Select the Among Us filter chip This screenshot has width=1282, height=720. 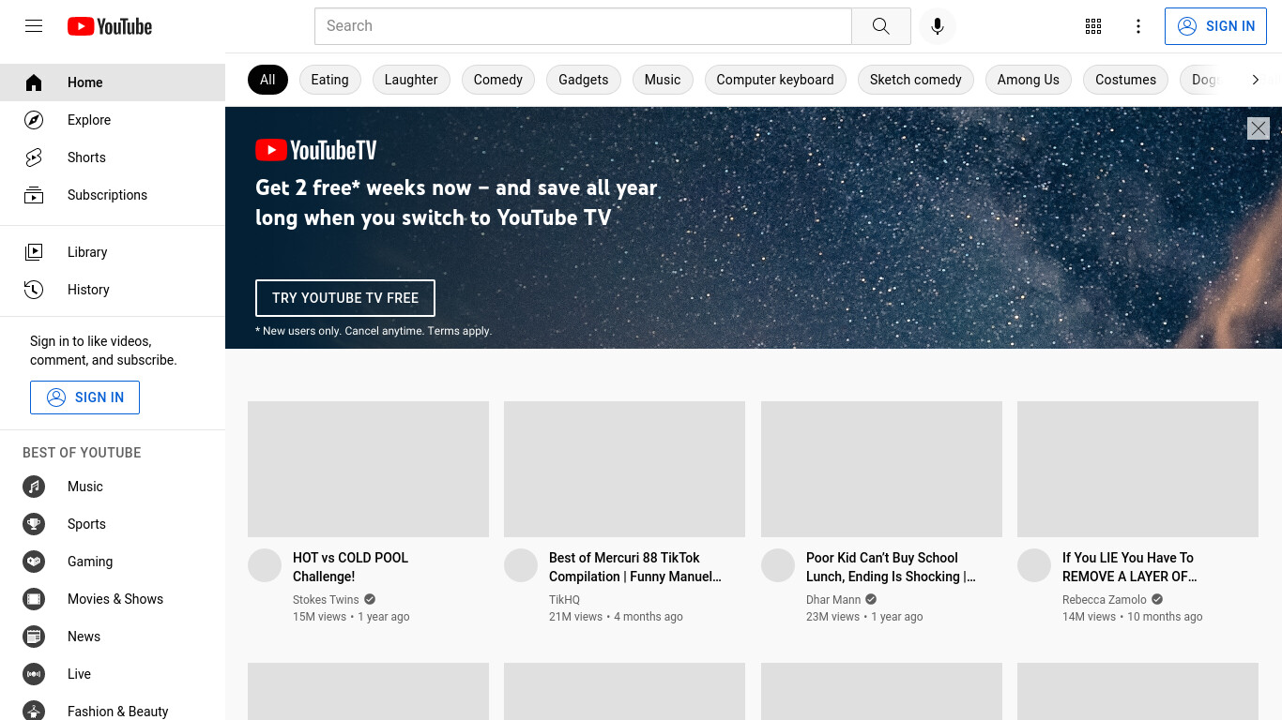pos(1029,80)
